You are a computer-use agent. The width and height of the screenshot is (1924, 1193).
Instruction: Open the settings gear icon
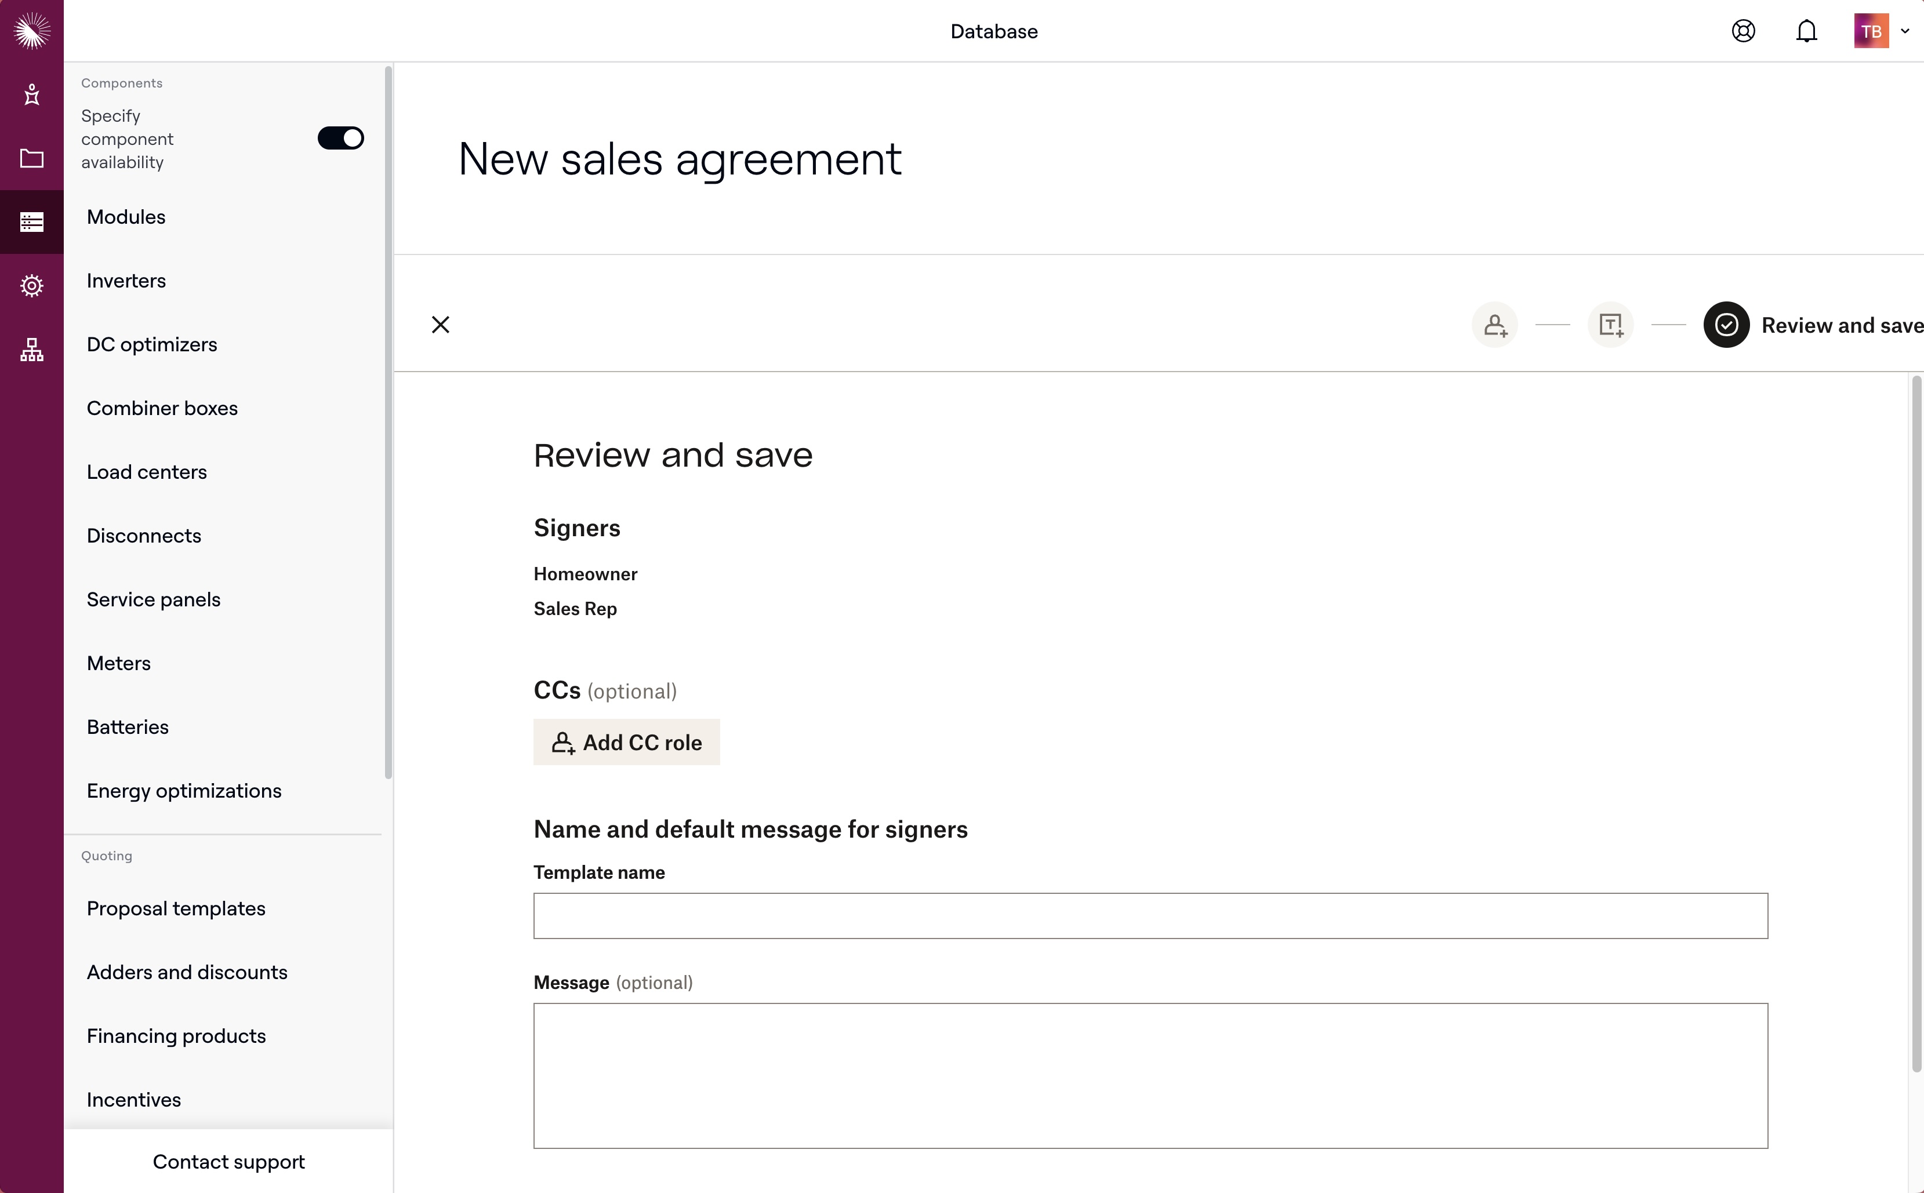point(31,286)
